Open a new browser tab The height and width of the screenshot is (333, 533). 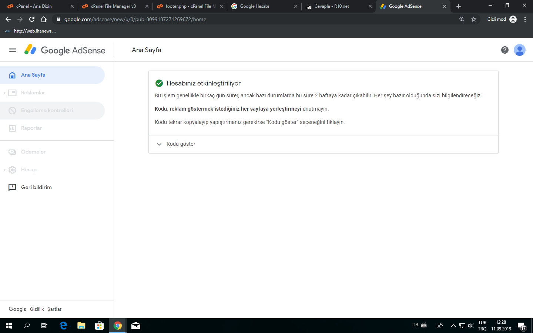pos(459,6)
